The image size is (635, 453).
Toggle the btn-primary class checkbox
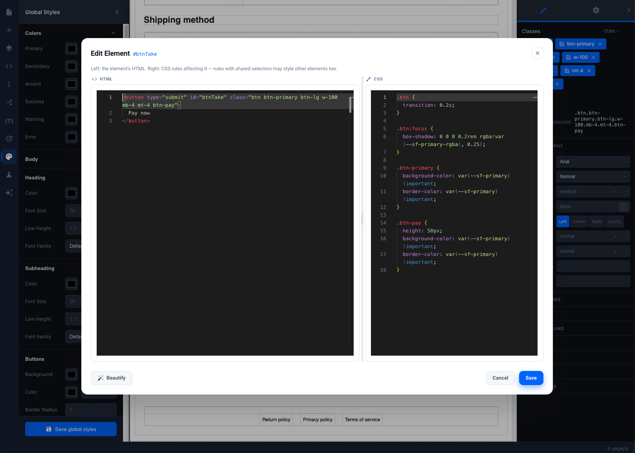pyautogui.click(x=562, y=44)
